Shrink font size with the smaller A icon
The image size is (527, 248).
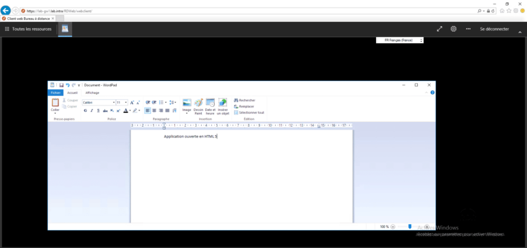click(138, 102)
